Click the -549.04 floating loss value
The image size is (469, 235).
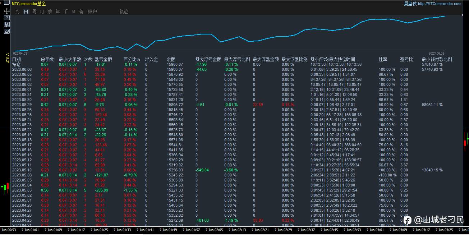pos(202,170)
